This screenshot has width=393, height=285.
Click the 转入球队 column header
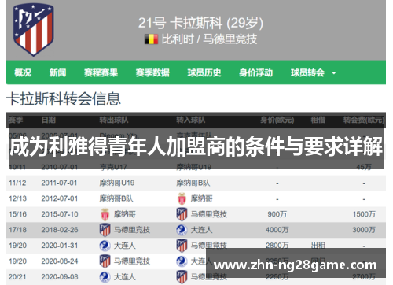191,120
